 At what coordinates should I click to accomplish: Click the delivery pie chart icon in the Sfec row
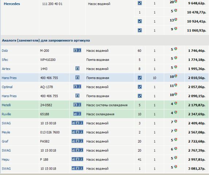pos(176,58)
